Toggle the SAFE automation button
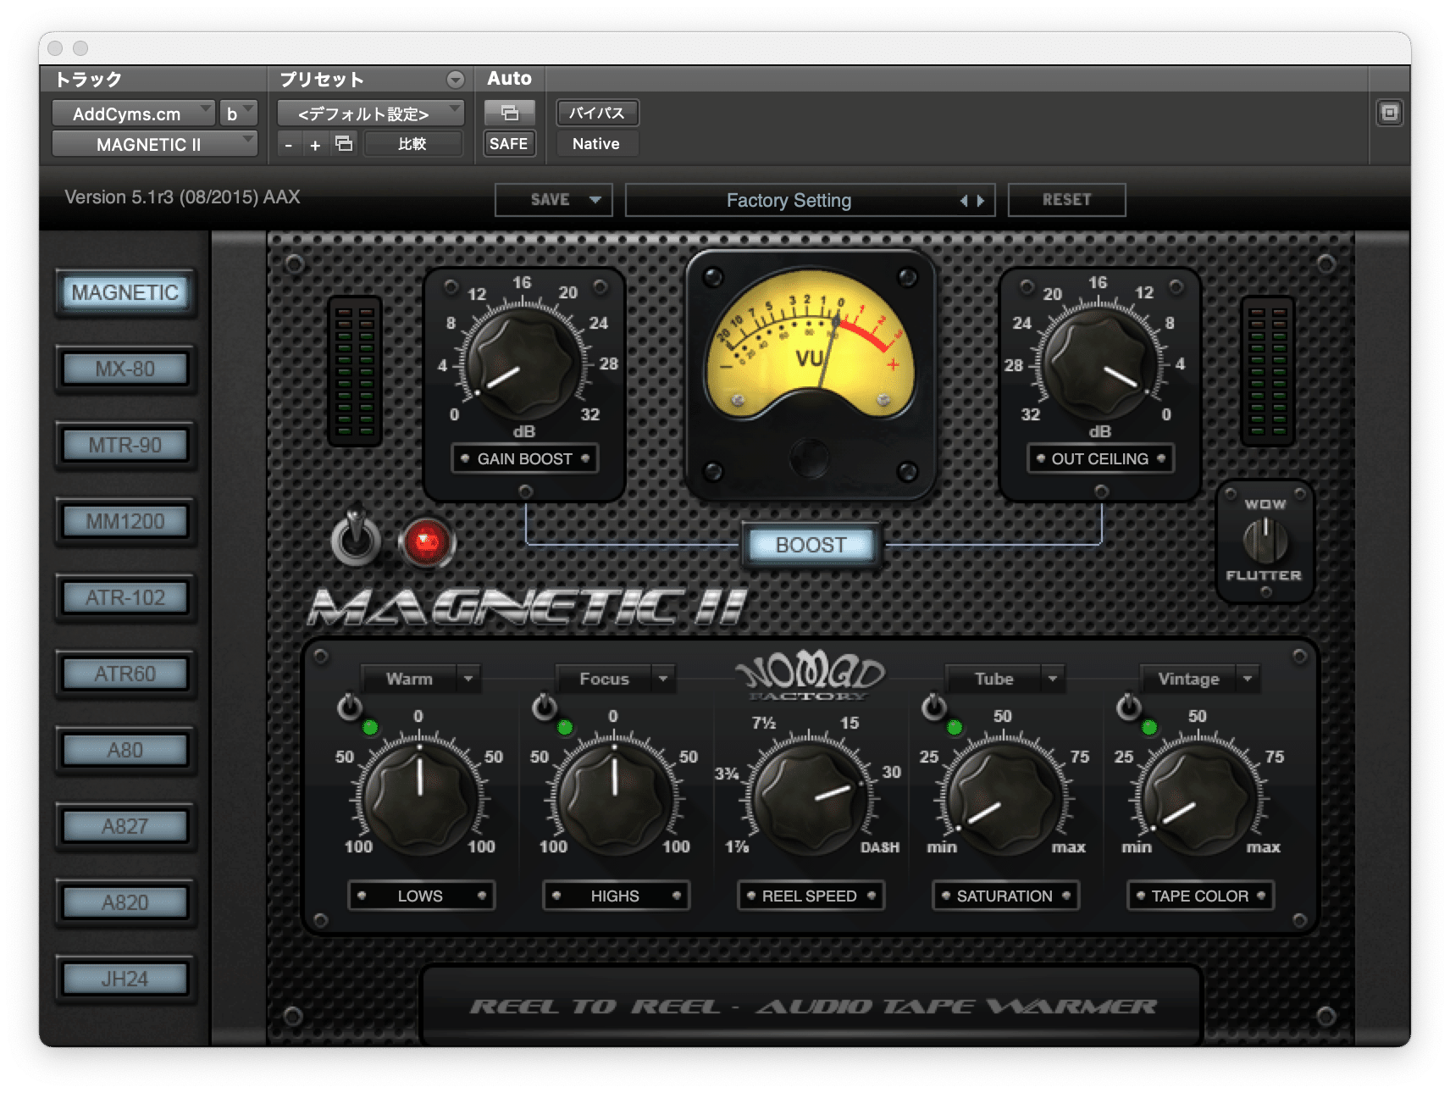1450x1093 pixels. coord(509,144)
